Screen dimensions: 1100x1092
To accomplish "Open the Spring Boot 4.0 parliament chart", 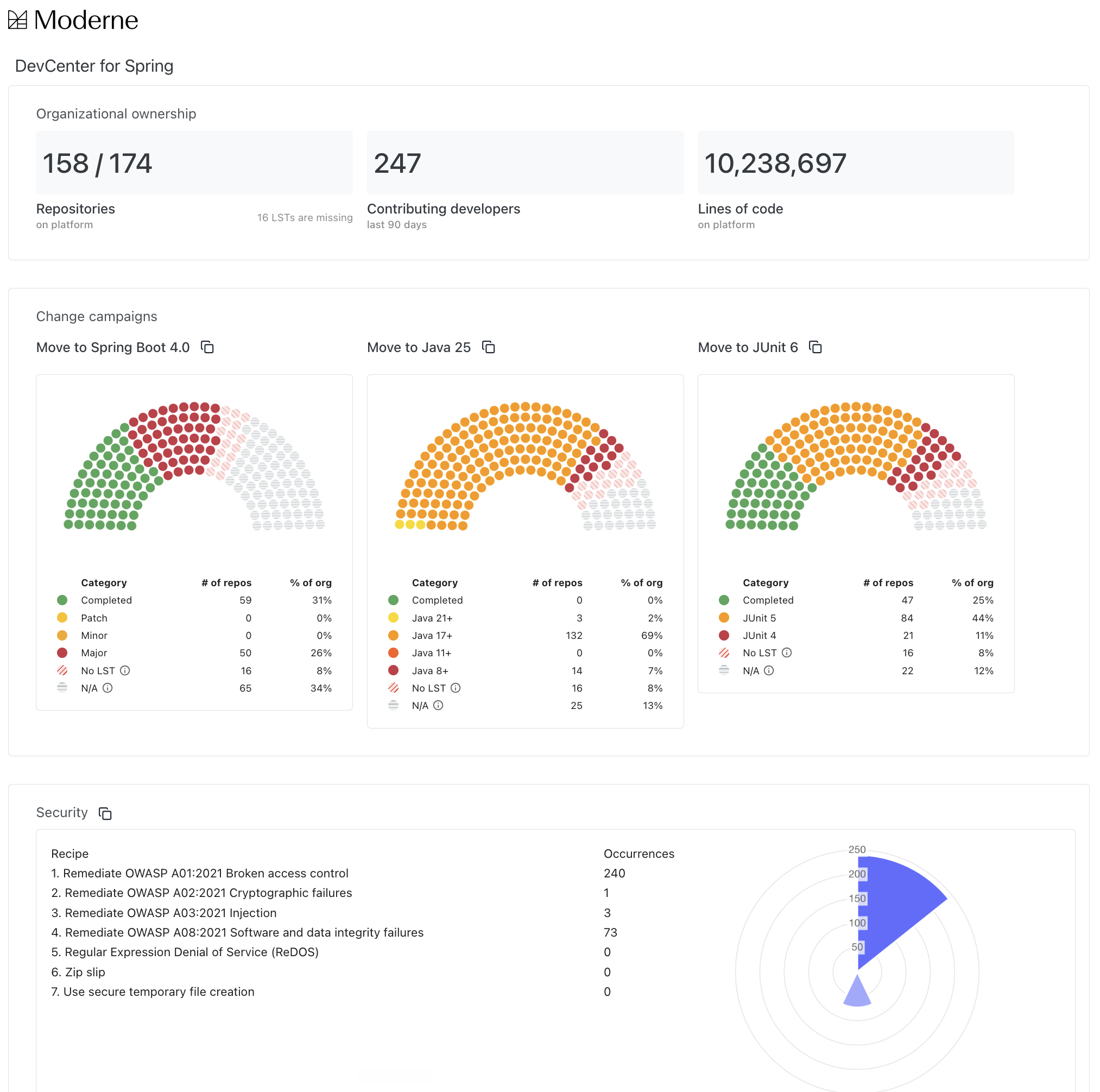I will click(194, 466).
